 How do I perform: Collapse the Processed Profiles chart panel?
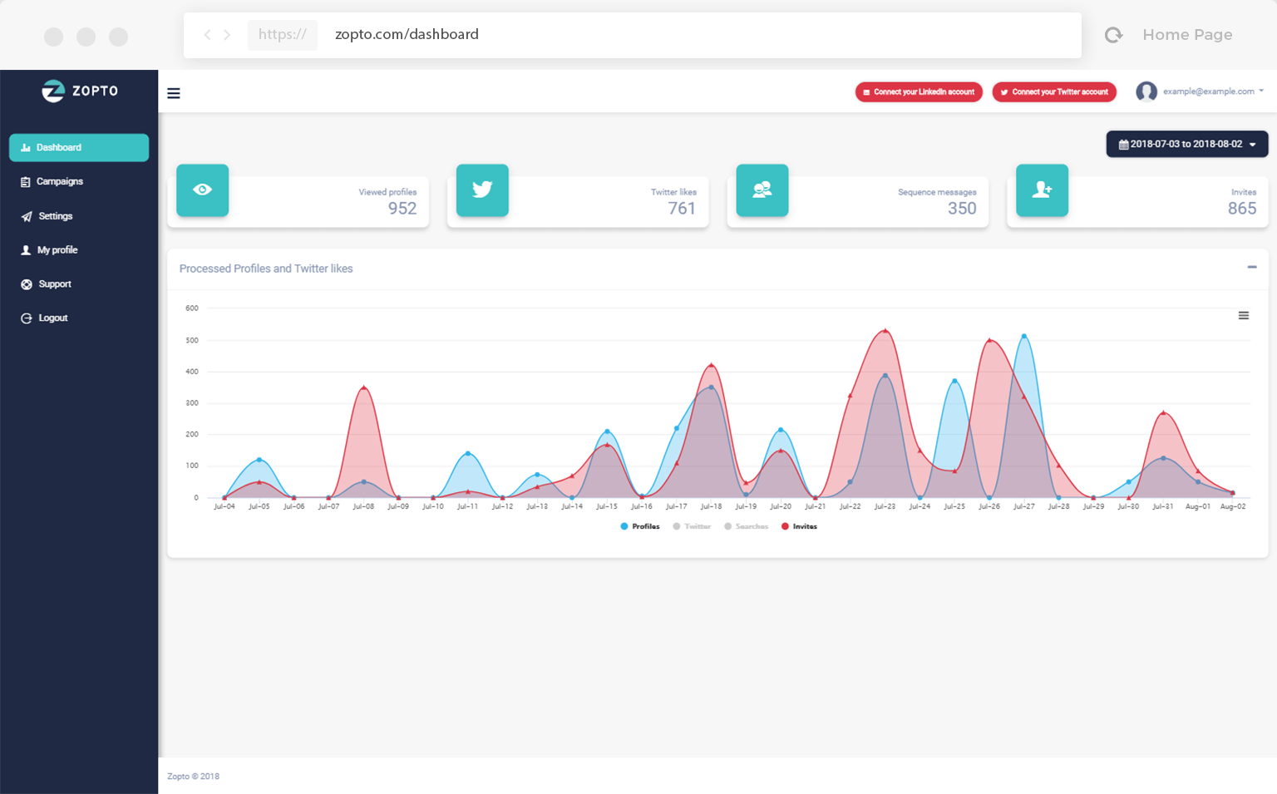click(1251, 267)
